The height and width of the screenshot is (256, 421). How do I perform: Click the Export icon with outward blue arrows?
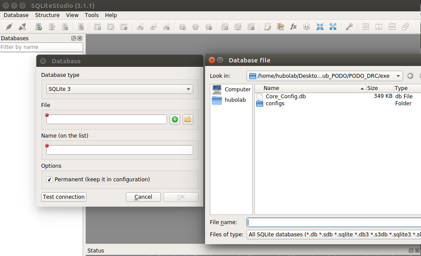tap(333, 27)
